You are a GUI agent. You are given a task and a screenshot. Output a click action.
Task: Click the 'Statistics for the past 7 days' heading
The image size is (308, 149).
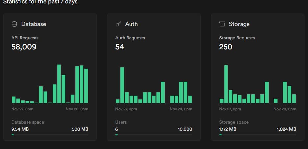tap(40, 2)
